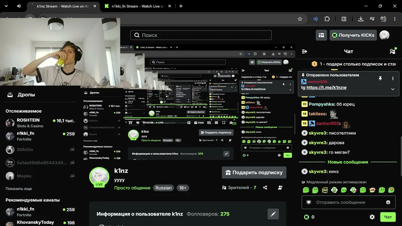This screenshot has height=226, width=402.
Task: Open n1kki_fn under Отслеживаемое
Action: [40, 136]
